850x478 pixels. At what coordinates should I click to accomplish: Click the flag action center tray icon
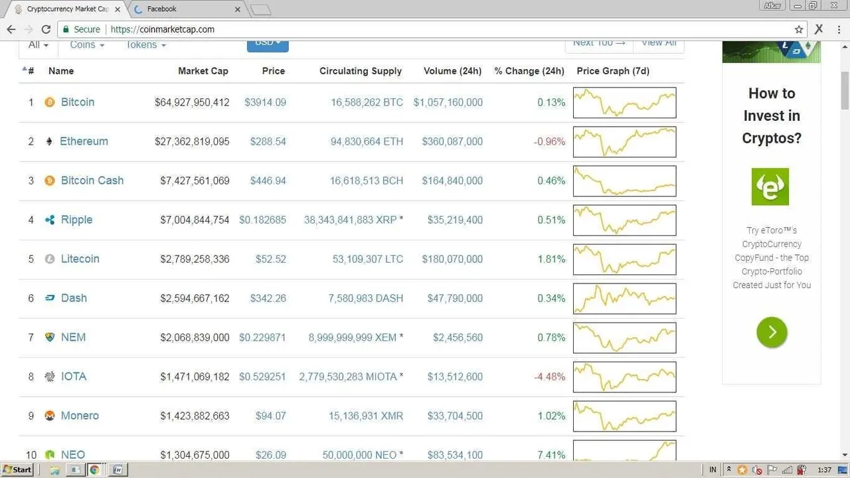pyautogui.click(x=771, y=469)
